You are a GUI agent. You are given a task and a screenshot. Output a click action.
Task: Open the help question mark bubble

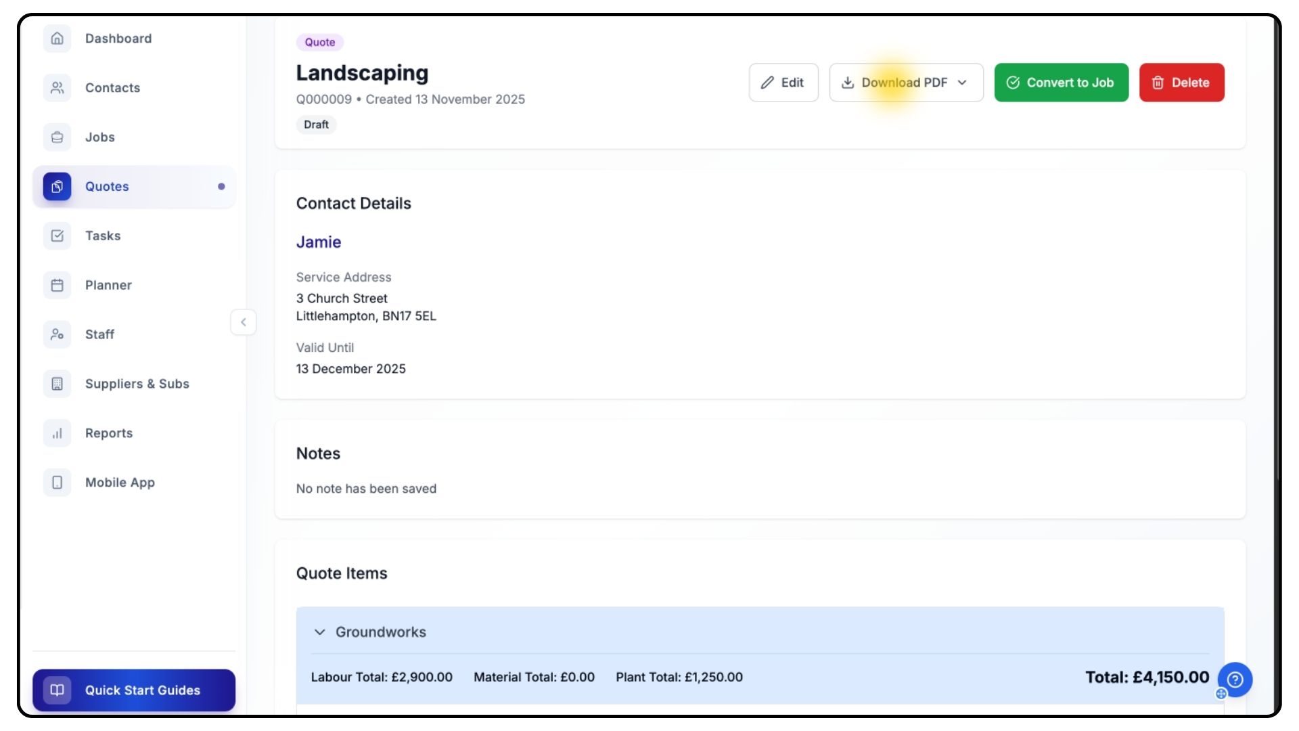[1235, 680]
